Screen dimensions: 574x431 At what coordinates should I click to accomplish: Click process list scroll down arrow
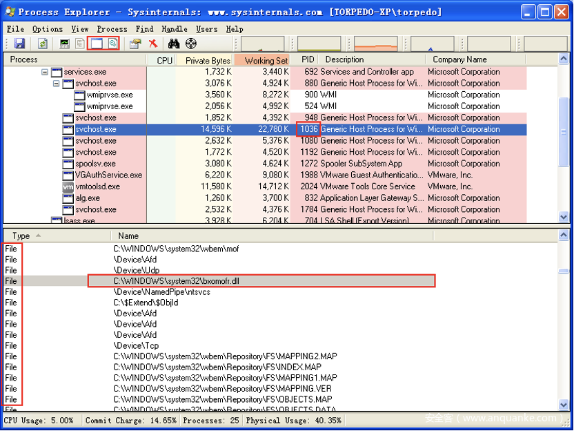(564, 217)
